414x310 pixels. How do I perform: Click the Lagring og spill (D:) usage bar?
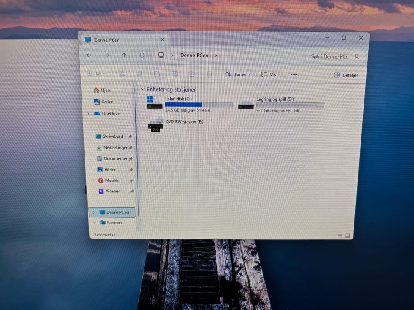tap(290, 105)
